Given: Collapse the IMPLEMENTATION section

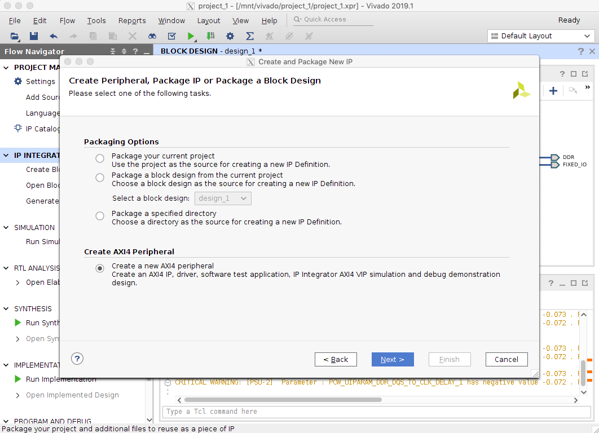Looking at the screenshot, I should click(x=6, y=365).
